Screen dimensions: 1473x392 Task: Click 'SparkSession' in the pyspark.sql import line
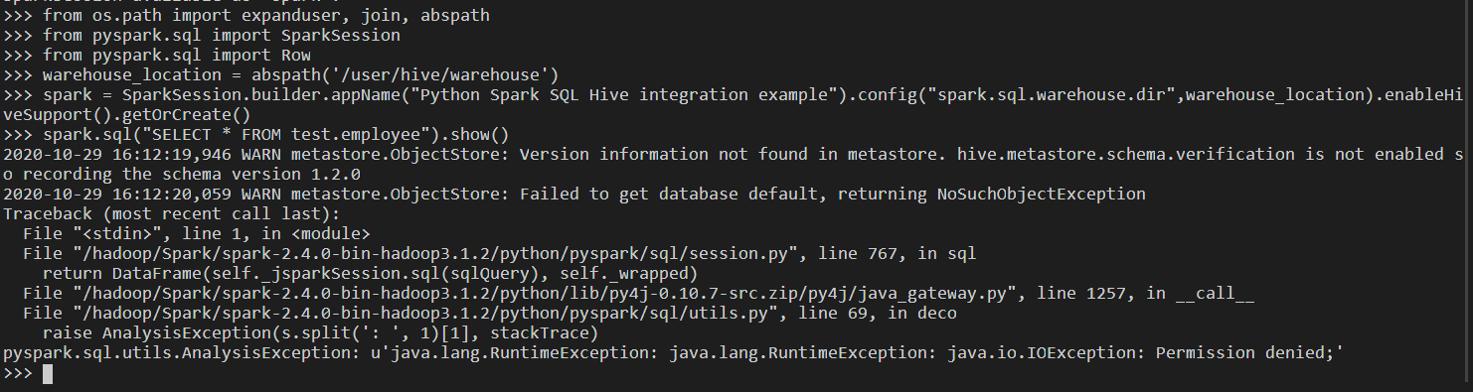[x=342, y=36]
